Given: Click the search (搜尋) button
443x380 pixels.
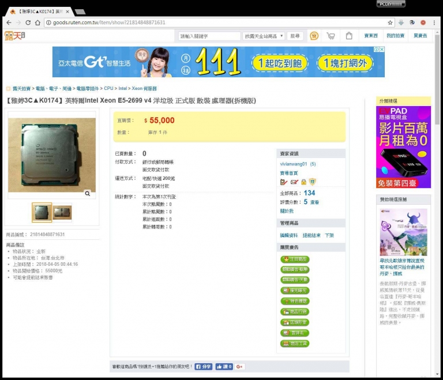Looking at the screenshot, I should click(295, 36).
